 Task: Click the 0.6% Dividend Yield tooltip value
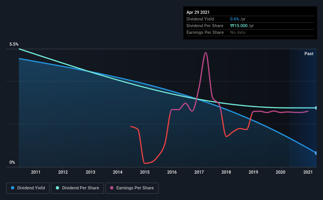pos(234,19)
